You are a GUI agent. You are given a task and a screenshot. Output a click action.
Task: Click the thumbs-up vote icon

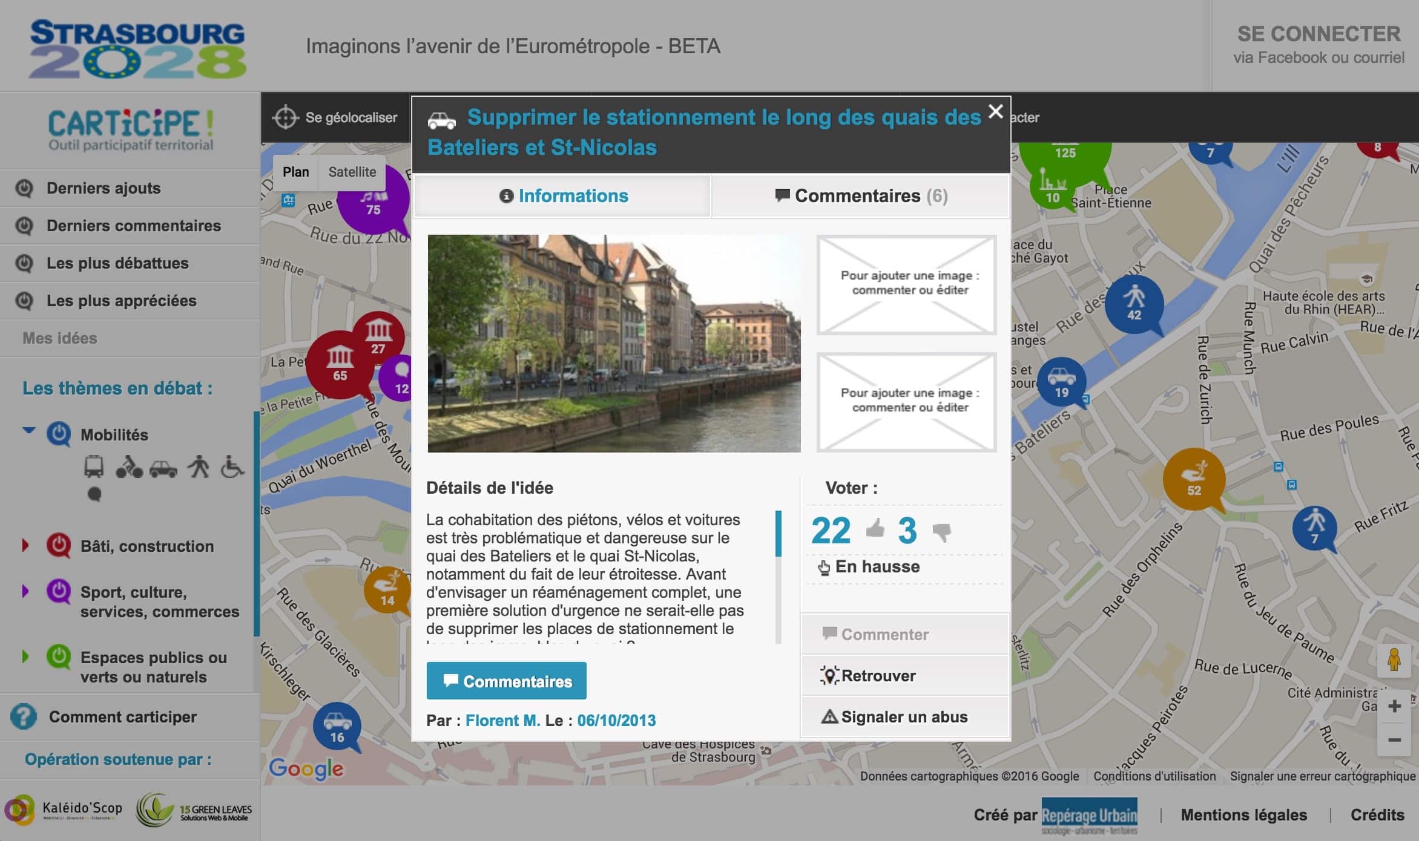coord(875,529)
